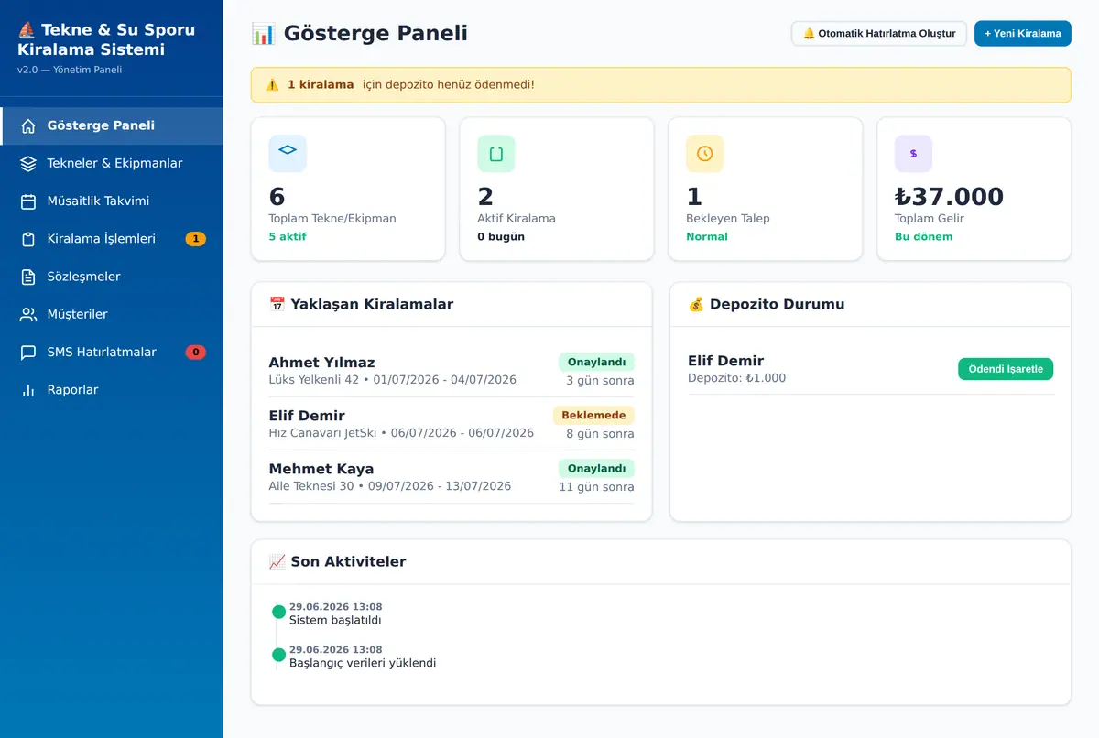Click the document icon for Sözleşmeler
Viewport: 1099px width, 738px height.
tap(28, 277)
